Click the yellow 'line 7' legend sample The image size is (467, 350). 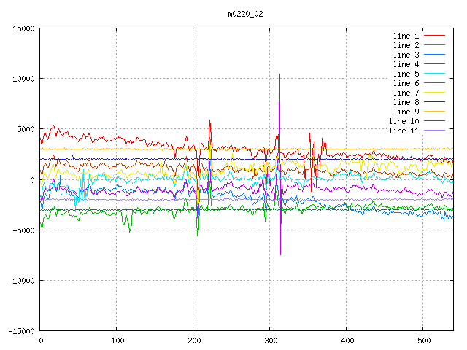point(435,93)
